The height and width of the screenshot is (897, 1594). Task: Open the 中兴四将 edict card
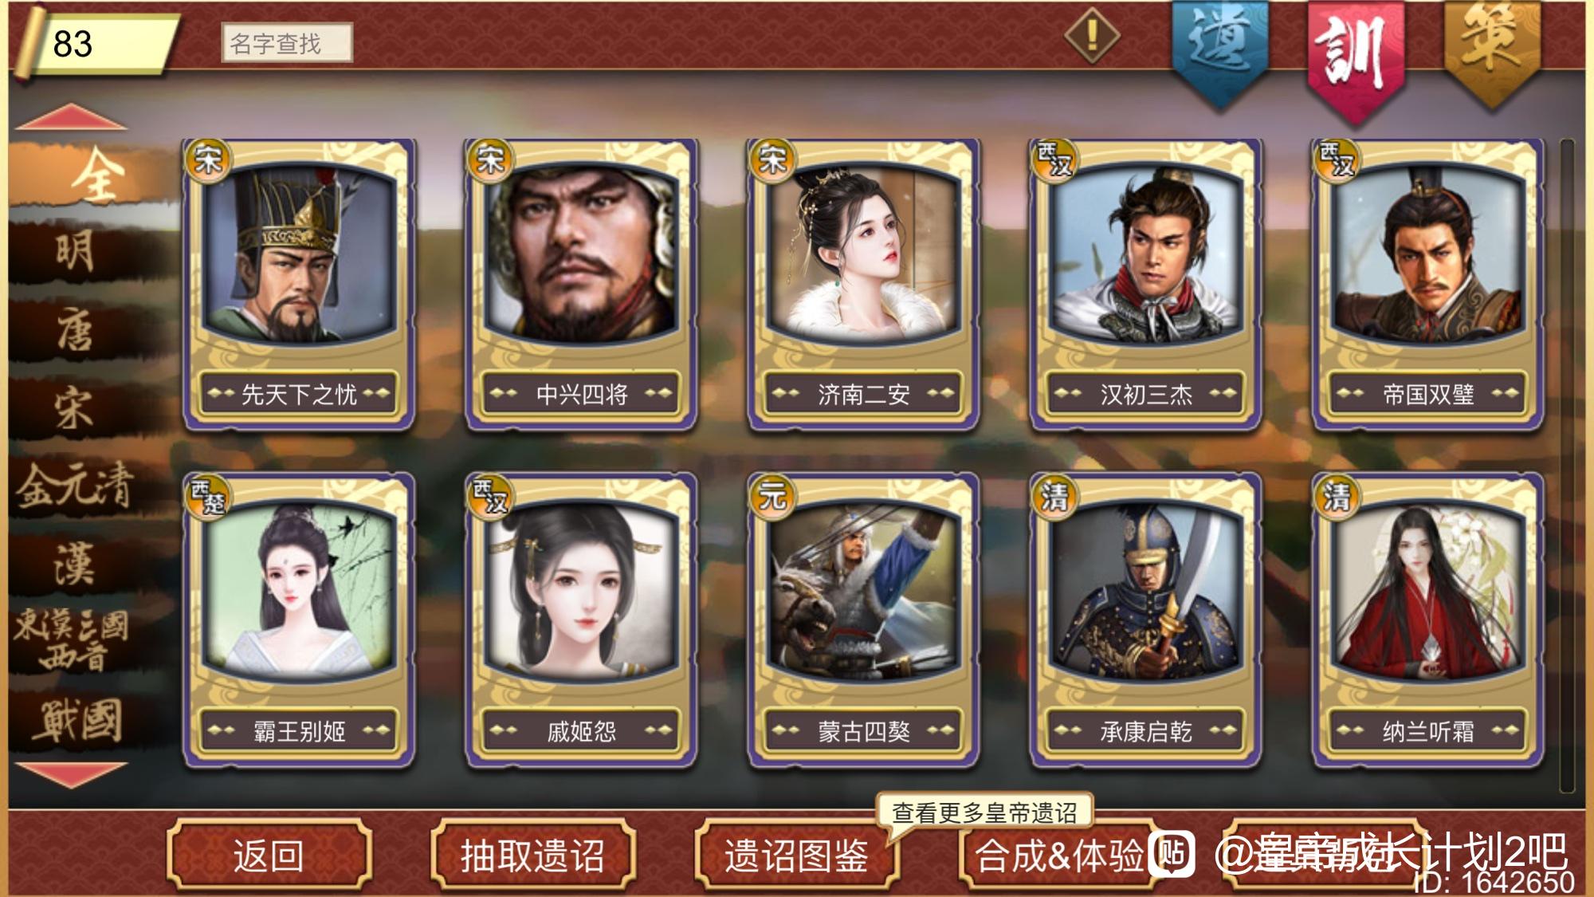pos(581,285)
